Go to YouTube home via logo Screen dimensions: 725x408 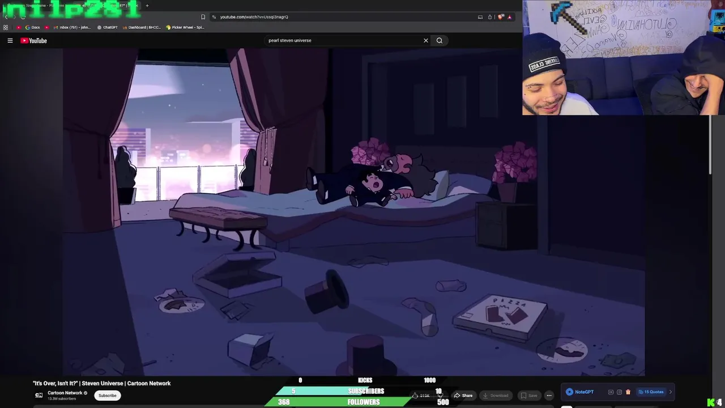pos(33,40)
